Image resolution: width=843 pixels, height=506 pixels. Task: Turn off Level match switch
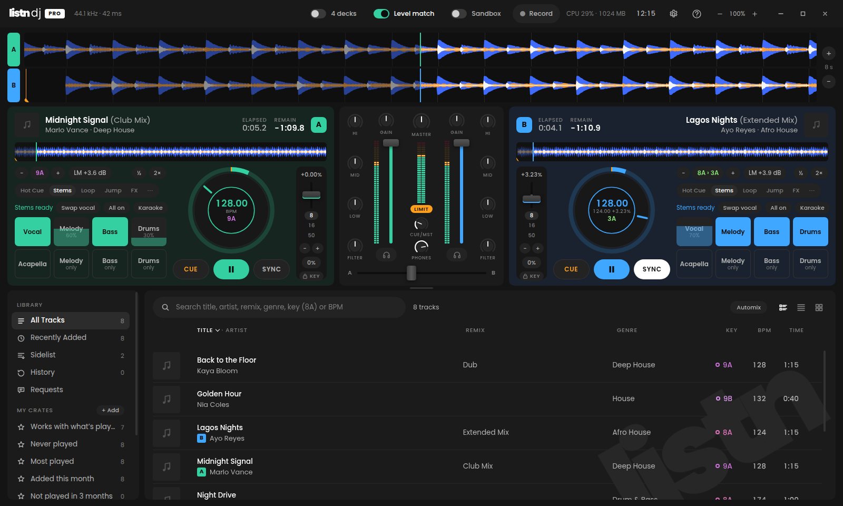coord(381,14)
